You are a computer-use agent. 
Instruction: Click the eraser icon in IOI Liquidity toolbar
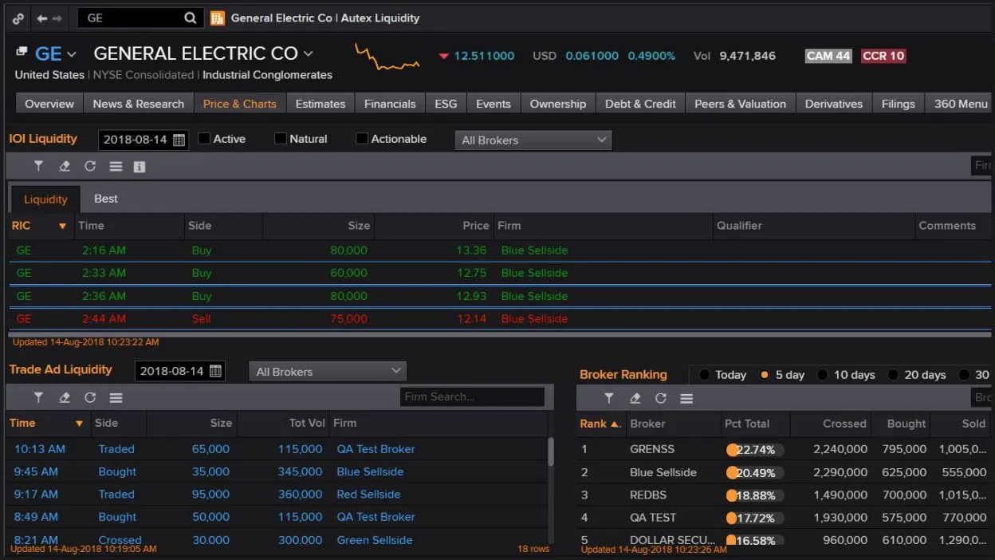65,166
